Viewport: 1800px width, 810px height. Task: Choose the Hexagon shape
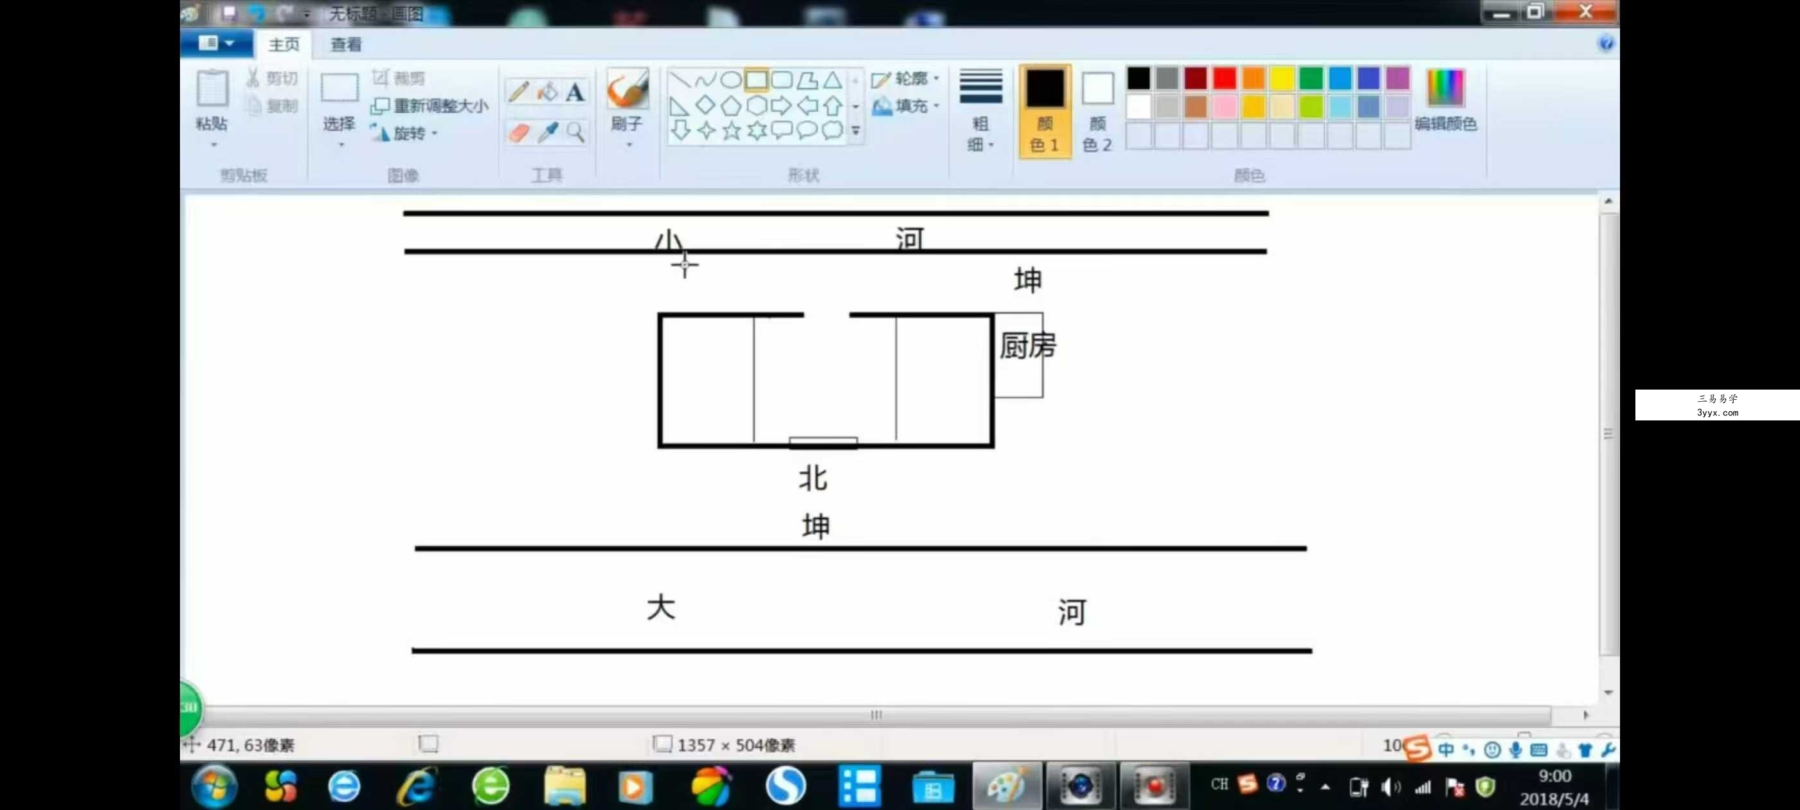click(x=756, y=105)
